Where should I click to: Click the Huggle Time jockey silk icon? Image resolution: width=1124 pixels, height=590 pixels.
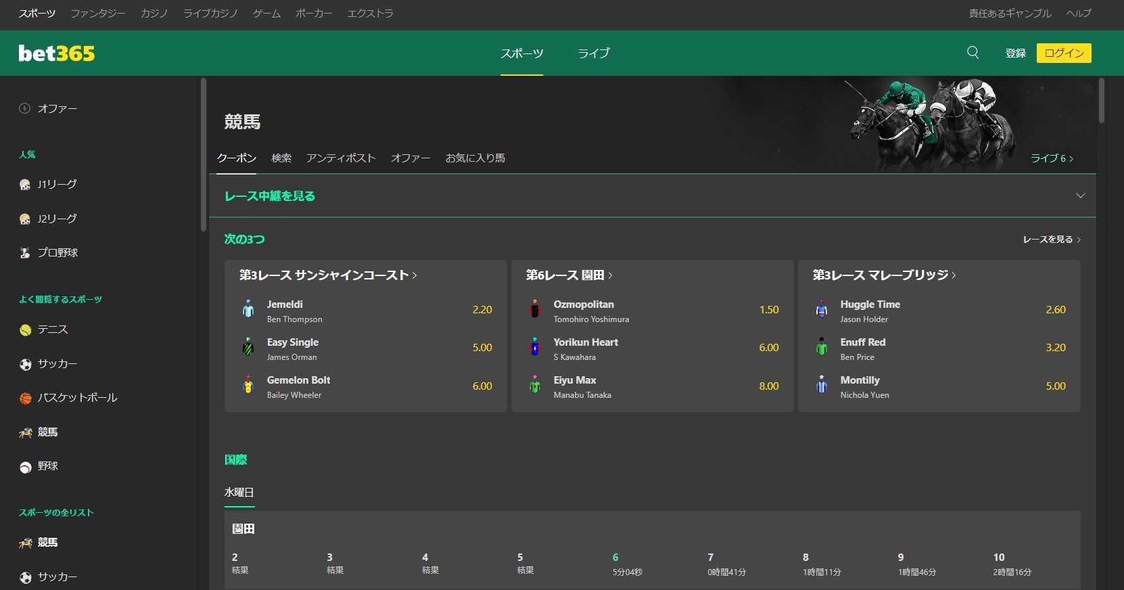822,309
